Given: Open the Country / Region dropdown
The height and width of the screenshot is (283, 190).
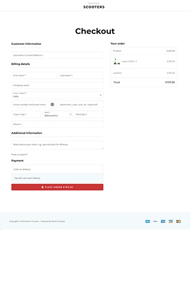Looking at the screenshot, I should (57, 95).
